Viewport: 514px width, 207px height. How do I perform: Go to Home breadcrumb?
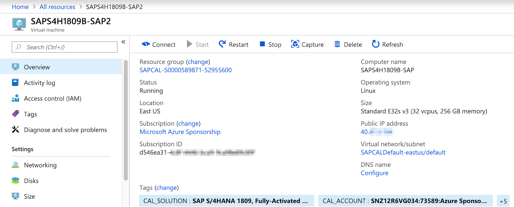(20, 7)
